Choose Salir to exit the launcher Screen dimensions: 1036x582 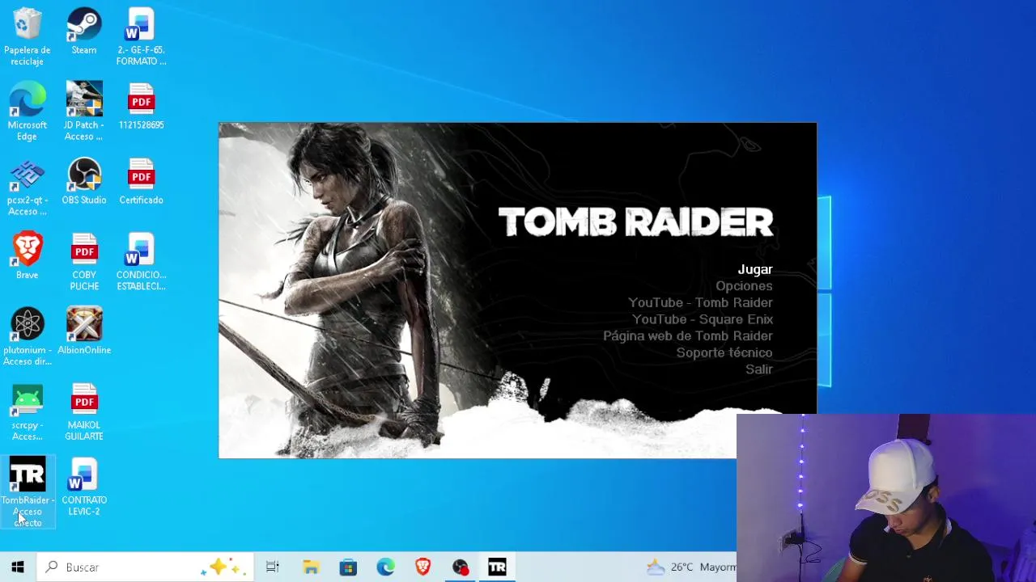point(759,369)
